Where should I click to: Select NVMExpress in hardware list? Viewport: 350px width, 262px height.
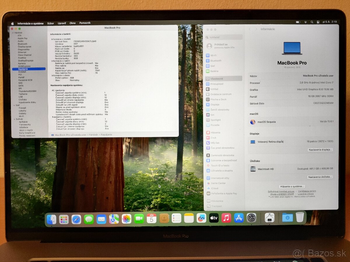coord(24,66)
